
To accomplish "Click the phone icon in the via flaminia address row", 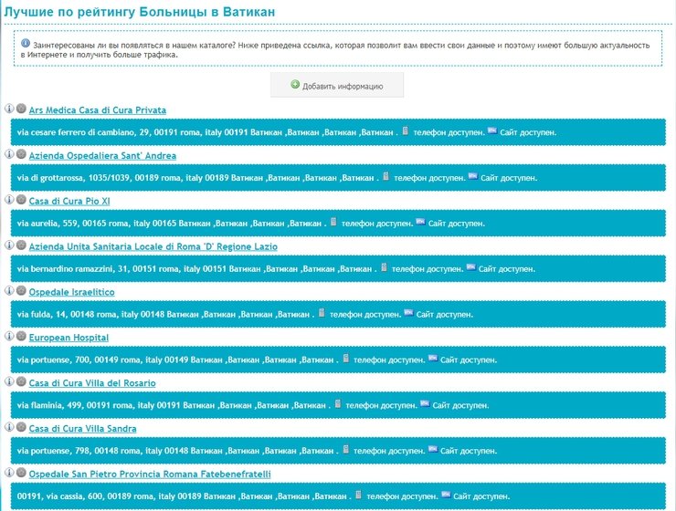I will pyautogui.click(x=338, y=404).
